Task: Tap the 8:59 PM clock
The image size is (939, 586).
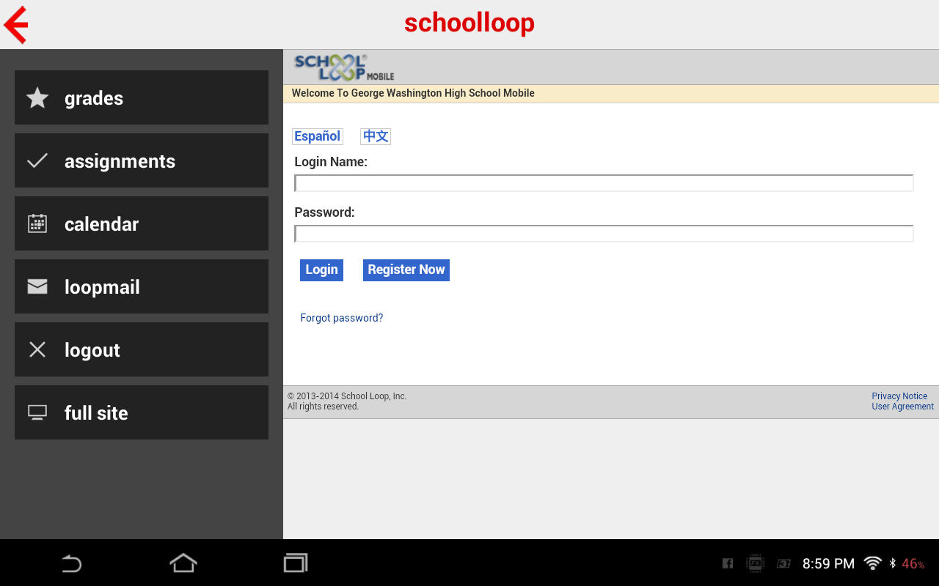Action: 828,563
